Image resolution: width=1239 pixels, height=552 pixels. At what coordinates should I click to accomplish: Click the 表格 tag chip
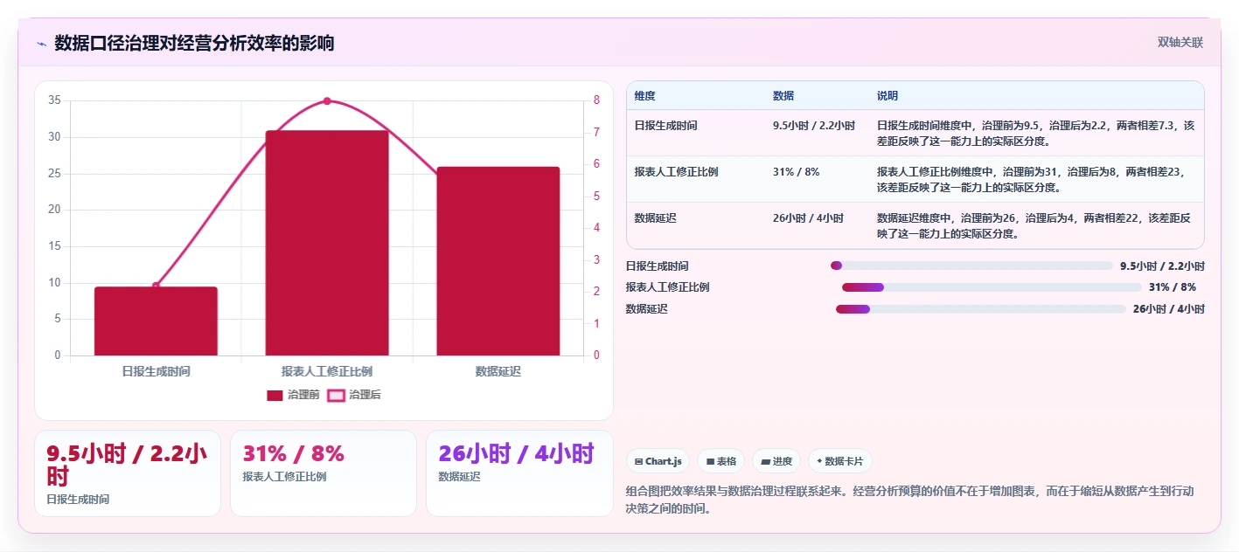(x=720, y=461)
